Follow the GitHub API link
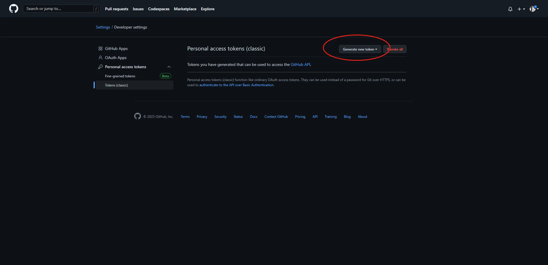Image resolution: width=548 pixels, height=265 pixels. coord(300,64)
